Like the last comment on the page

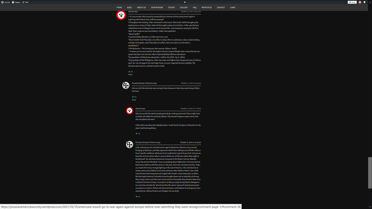pyautogui.click(x=137, y=197)
